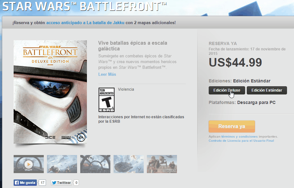The height and width of the screenshot is (188, 294).
Task: Click the Battlefront Deluxe Edition cover art
Action: 50,92
